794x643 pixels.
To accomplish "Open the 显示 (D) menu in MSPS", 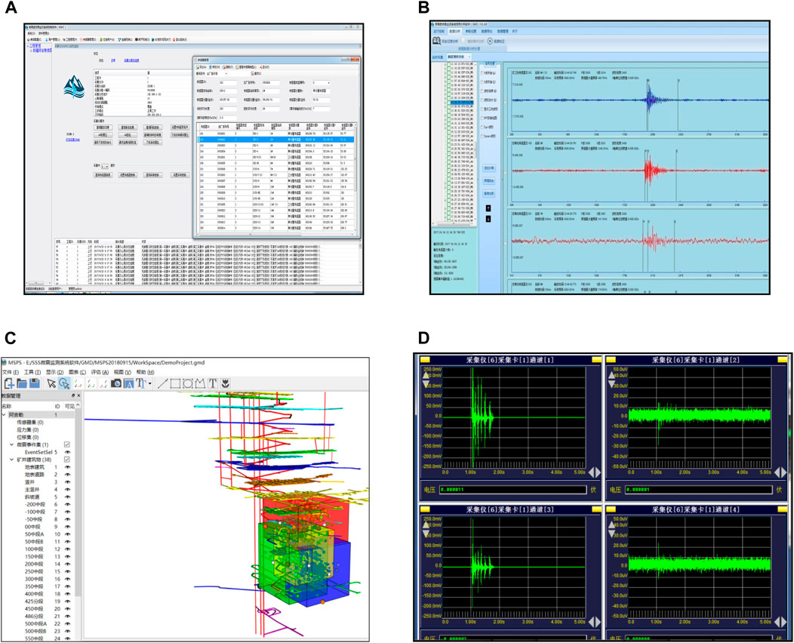I will (54, 372).
